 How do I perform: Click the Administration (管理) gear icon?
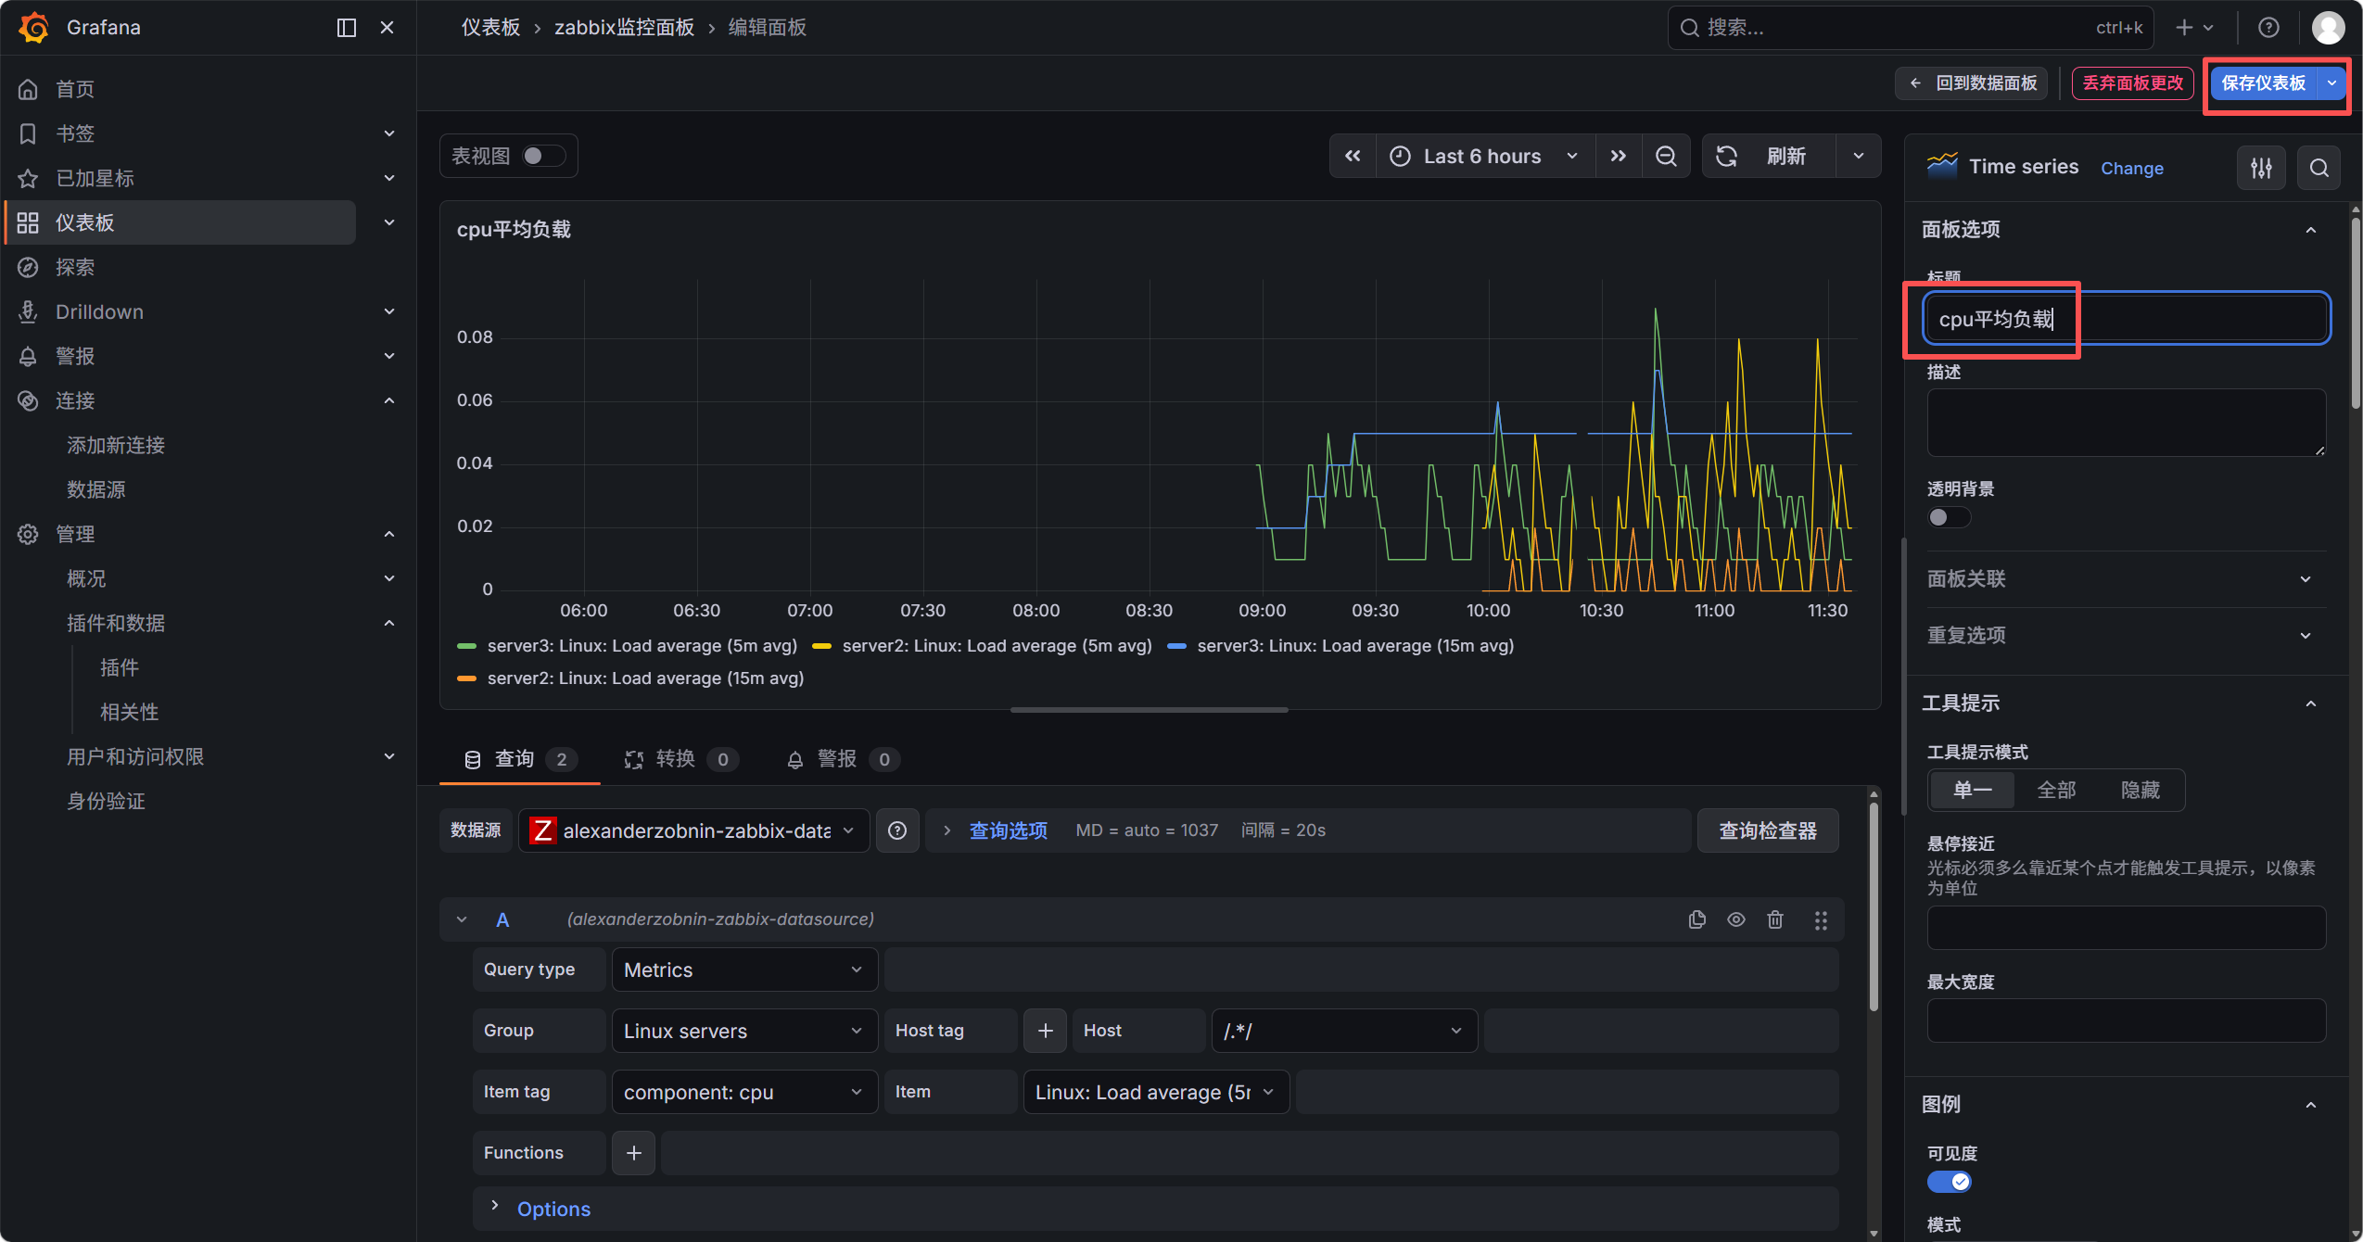[28, 534]
